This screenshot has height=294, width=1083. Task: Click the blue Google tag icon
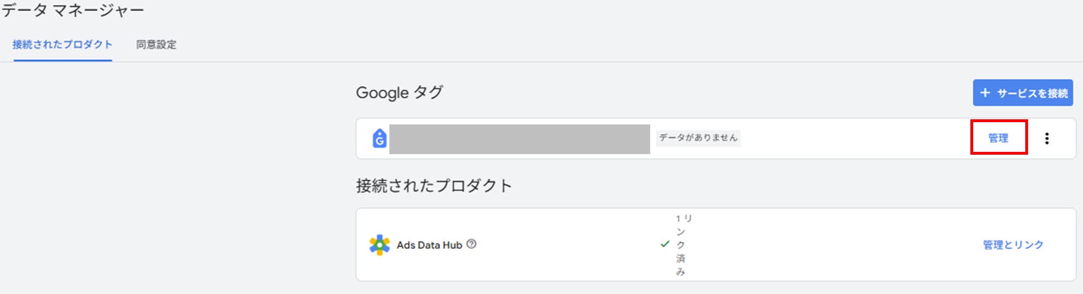click(x=380, y=138)
